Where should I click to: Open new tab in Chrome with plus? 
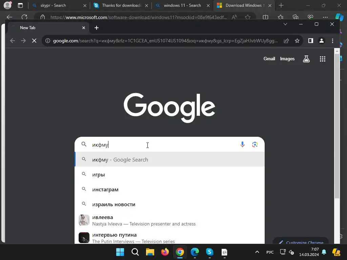(97, 28)
